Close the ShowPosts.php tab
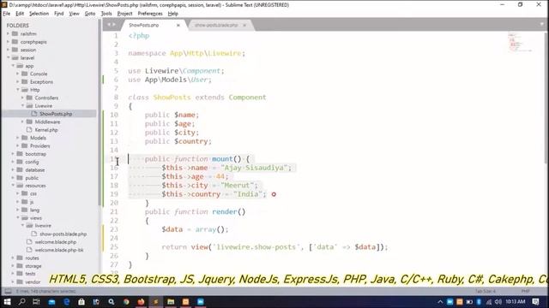The height and width of the screenshot is (308, 549). point(178,25)
